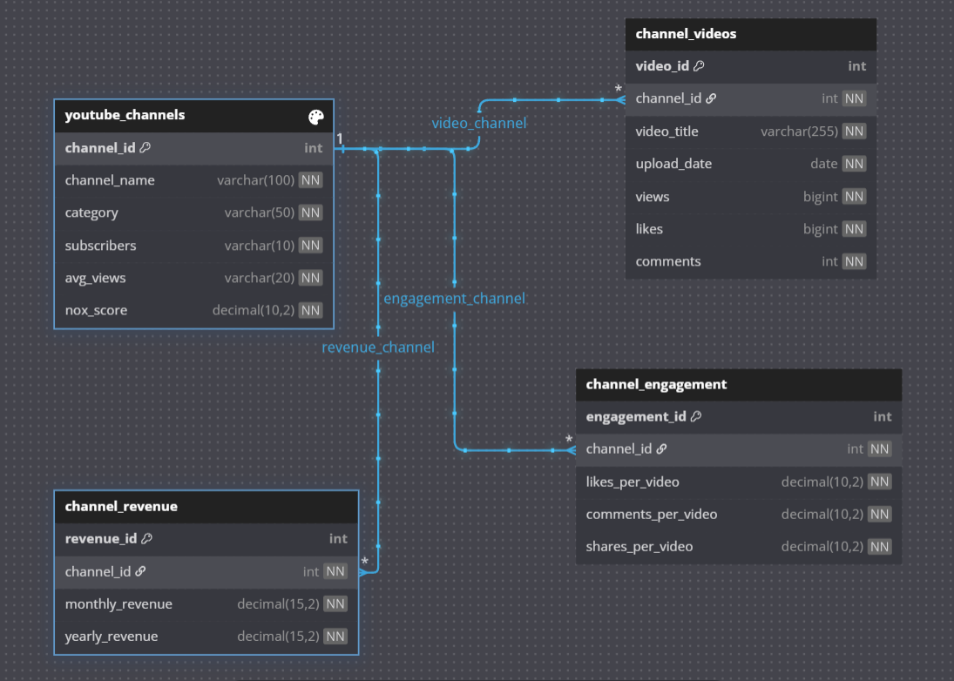
Task: Select the avg_views field row
Action: [194, 278]
